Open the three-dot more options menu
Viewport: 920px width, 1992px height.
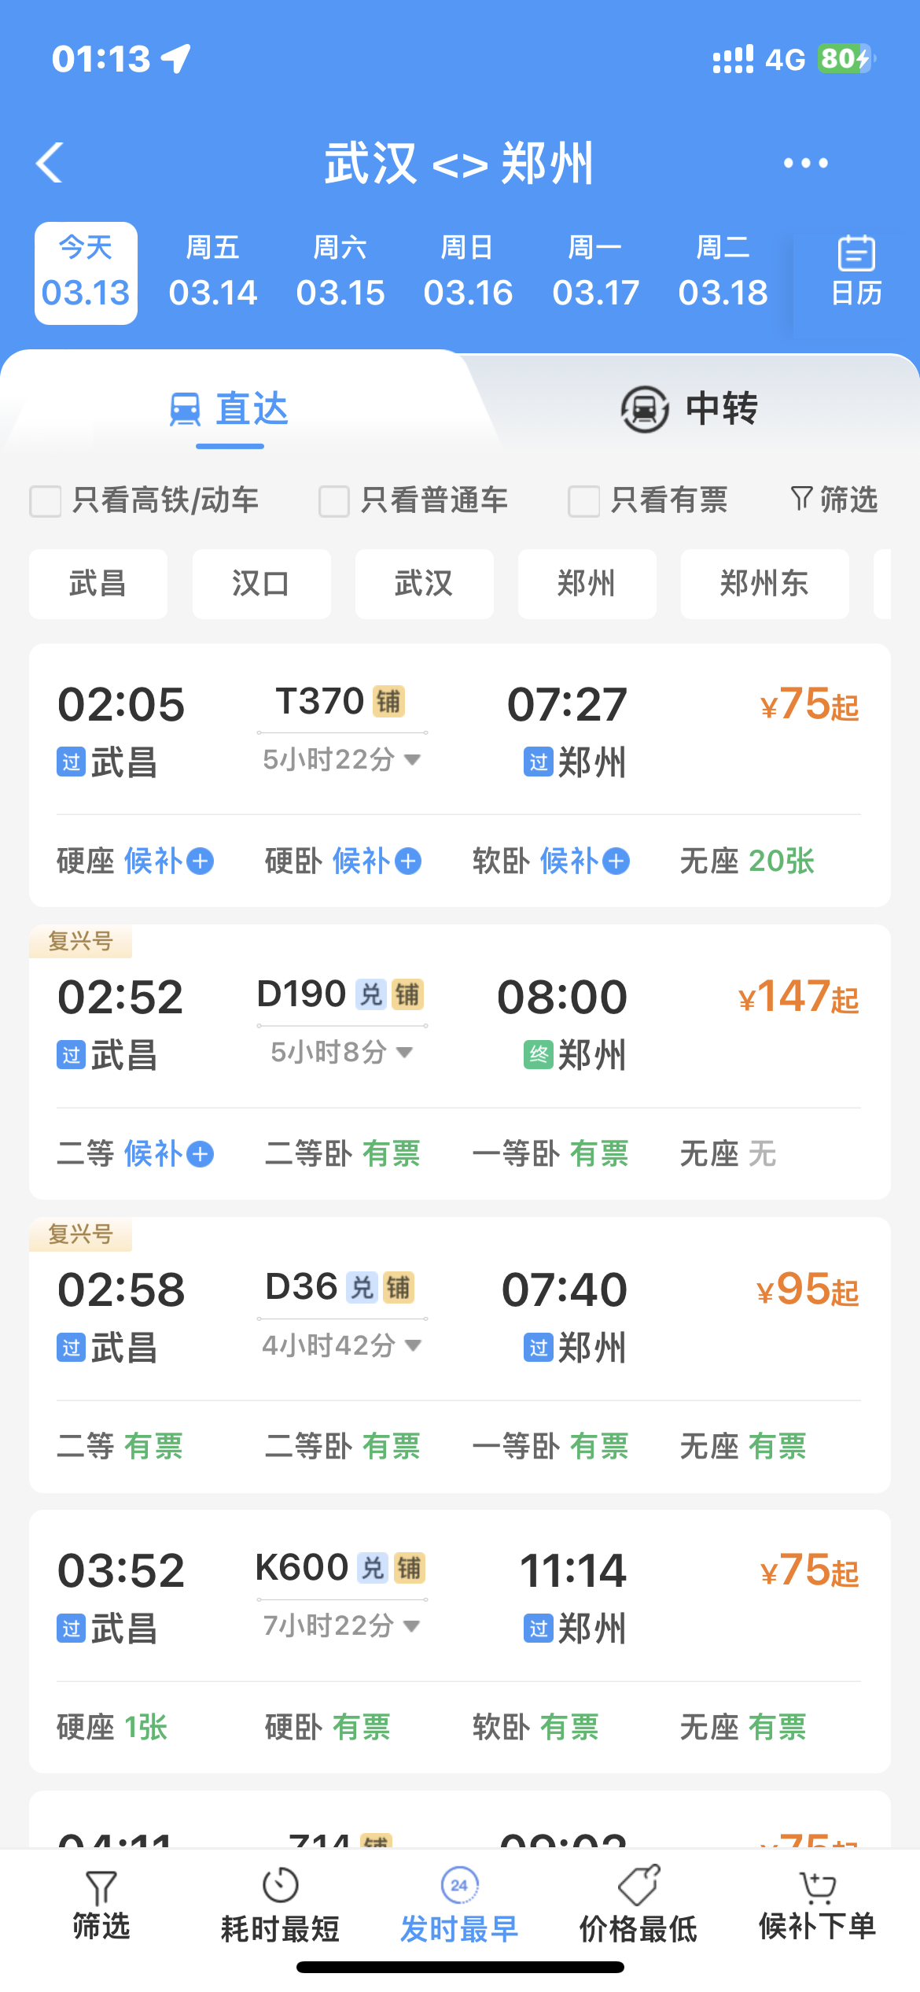[805, 163]
